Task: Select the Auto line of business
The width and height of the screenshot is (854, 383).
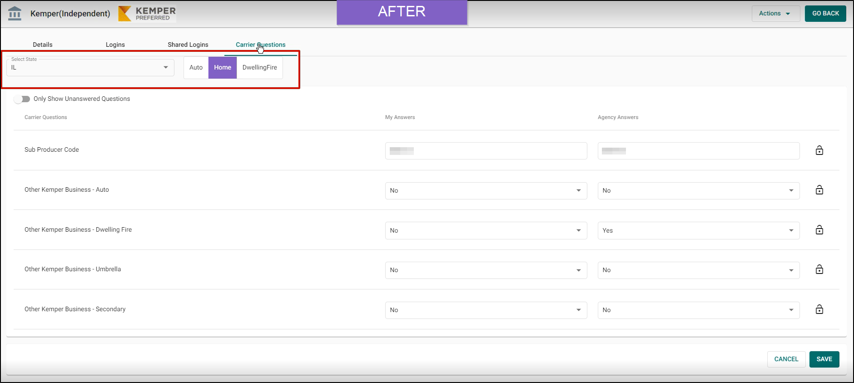Action: [196, 68]
